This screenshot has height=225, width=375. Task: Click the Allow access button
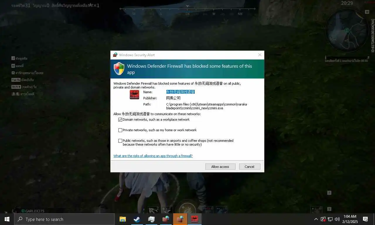pos(220,166)
